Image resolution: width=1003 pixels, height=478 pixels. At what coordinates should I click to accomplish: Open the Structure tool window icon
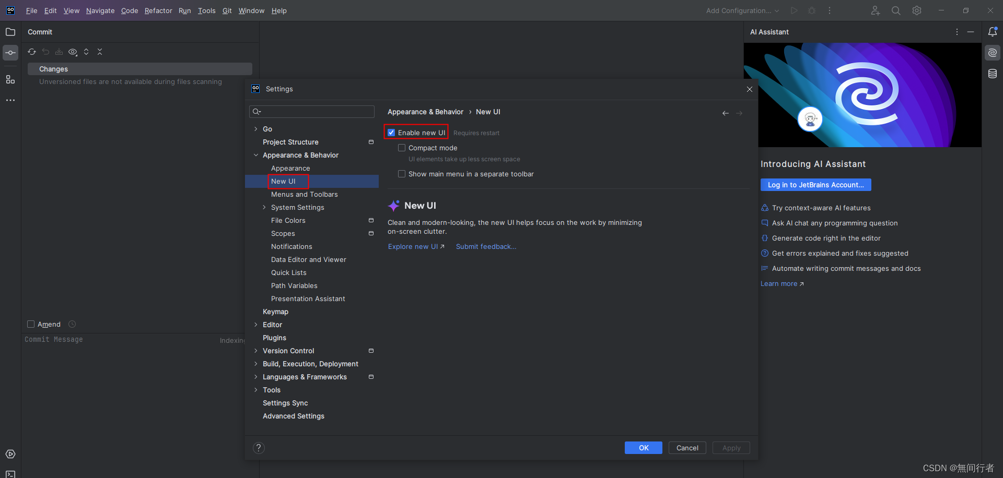[x=10, y=79]
